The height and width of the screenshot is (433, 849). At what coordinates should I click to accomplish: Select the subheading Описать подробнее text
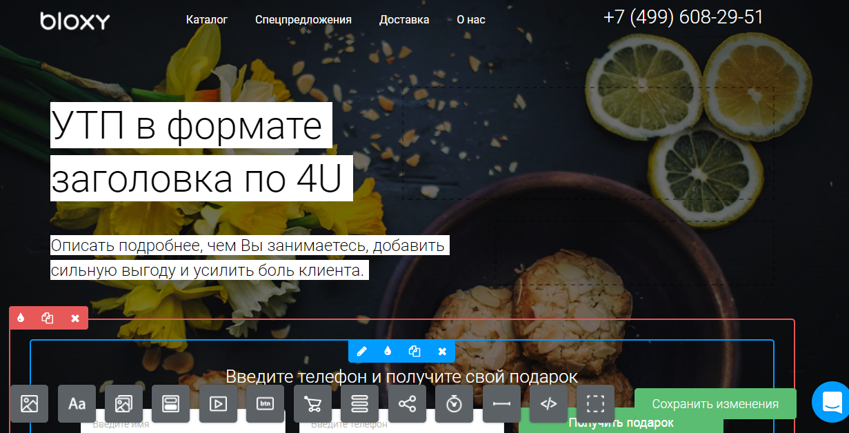[x=250, y=257]
